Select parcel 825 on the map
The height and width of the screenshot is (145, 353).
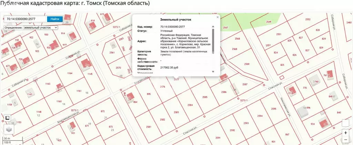pos(282,65)
